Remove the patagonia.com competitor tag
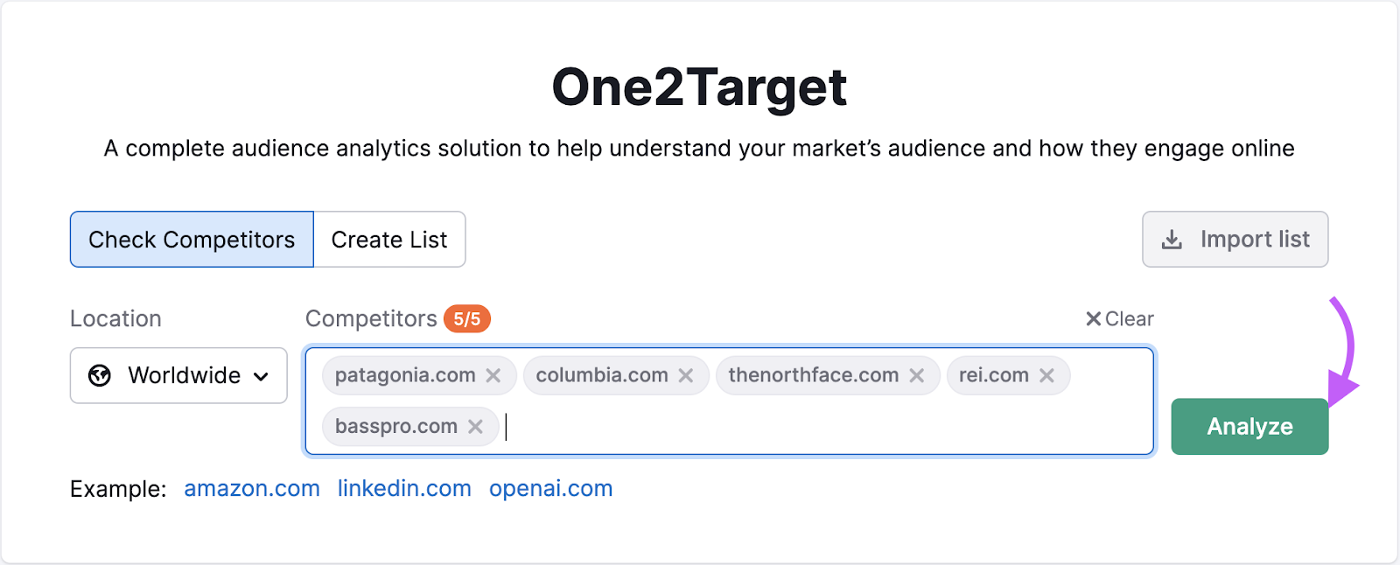1400x565 pixels. click(493, 375)
